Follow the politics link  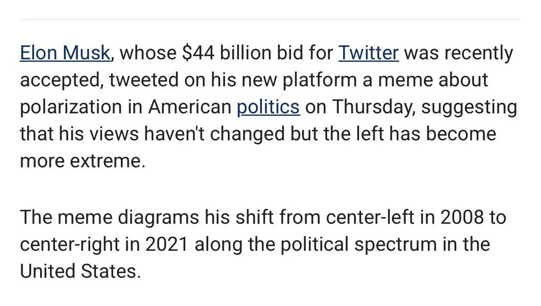pyautogui.click(x=268, y=107)
